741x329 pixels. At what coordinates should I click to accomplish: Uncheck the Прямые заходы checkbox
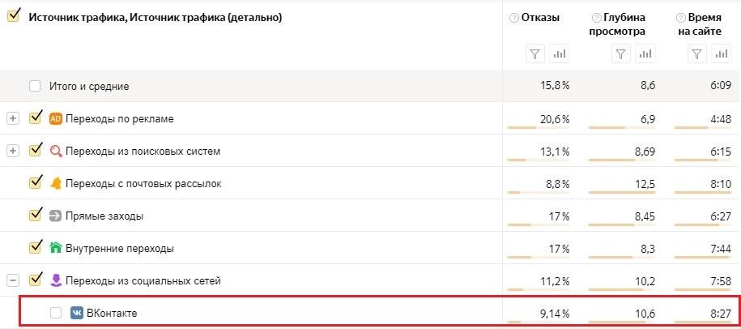[x=35, y=216]
